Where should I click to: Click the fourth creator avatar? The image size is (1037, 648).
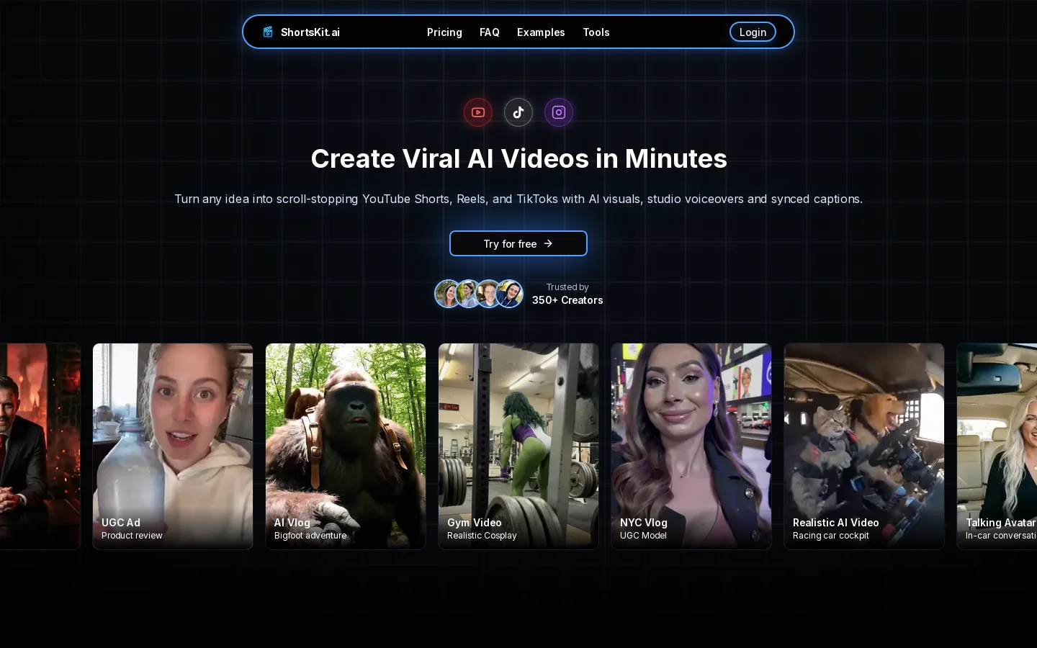pos(509,294)
